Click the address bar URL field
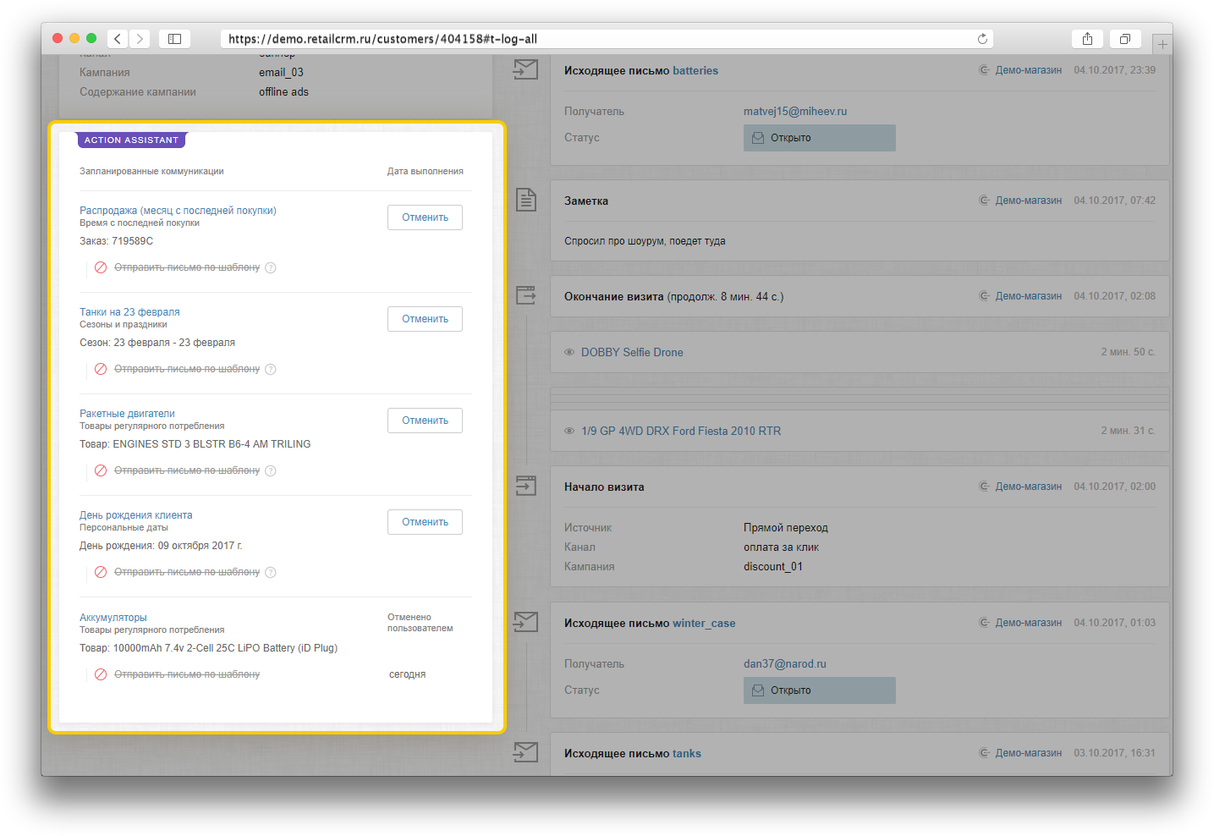The image size is (1214, 836). pyautogui.click(x=607, y=39)
